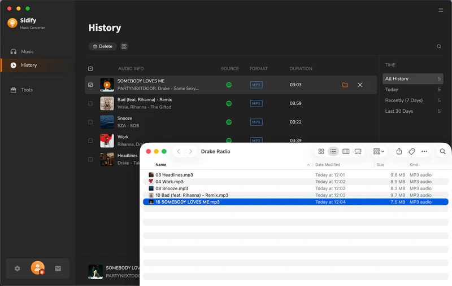
Task: Switch History to grid view icon
Action: [124, 46]
